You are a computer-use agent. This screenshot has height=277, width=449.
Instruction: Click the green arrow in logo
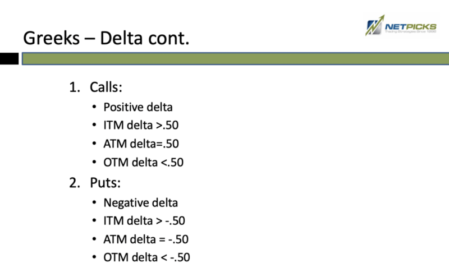pyautogui.click(x=375, y=25)
